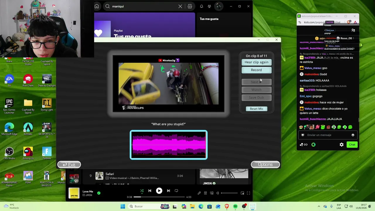Play the current Spotify song
The height and width of the screenshot is (211, 375).
point(159,191)
